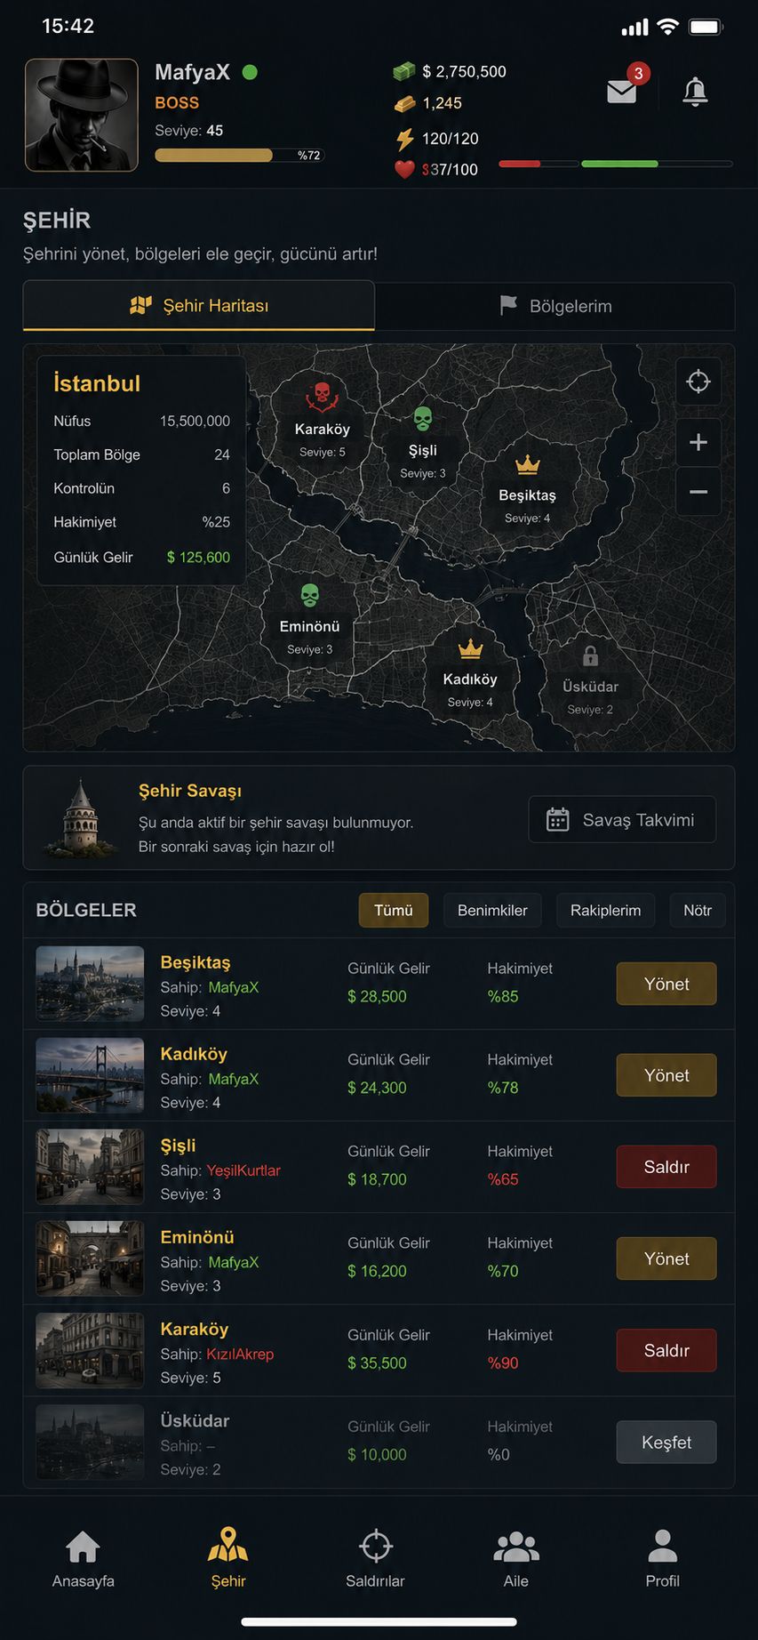Zoom out the map with minus button
758x1640 pixels.
pyautogui.click(x=698, y=492)
